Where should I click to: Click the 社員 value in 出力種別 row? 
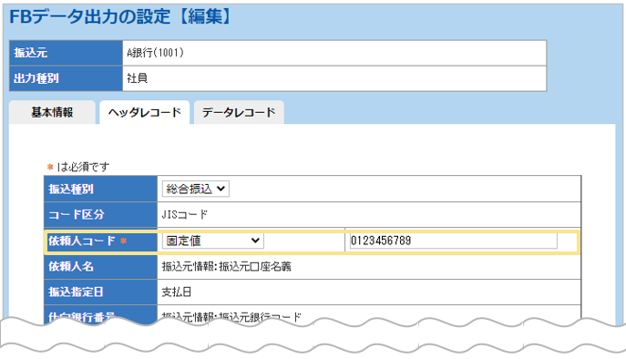138,78
